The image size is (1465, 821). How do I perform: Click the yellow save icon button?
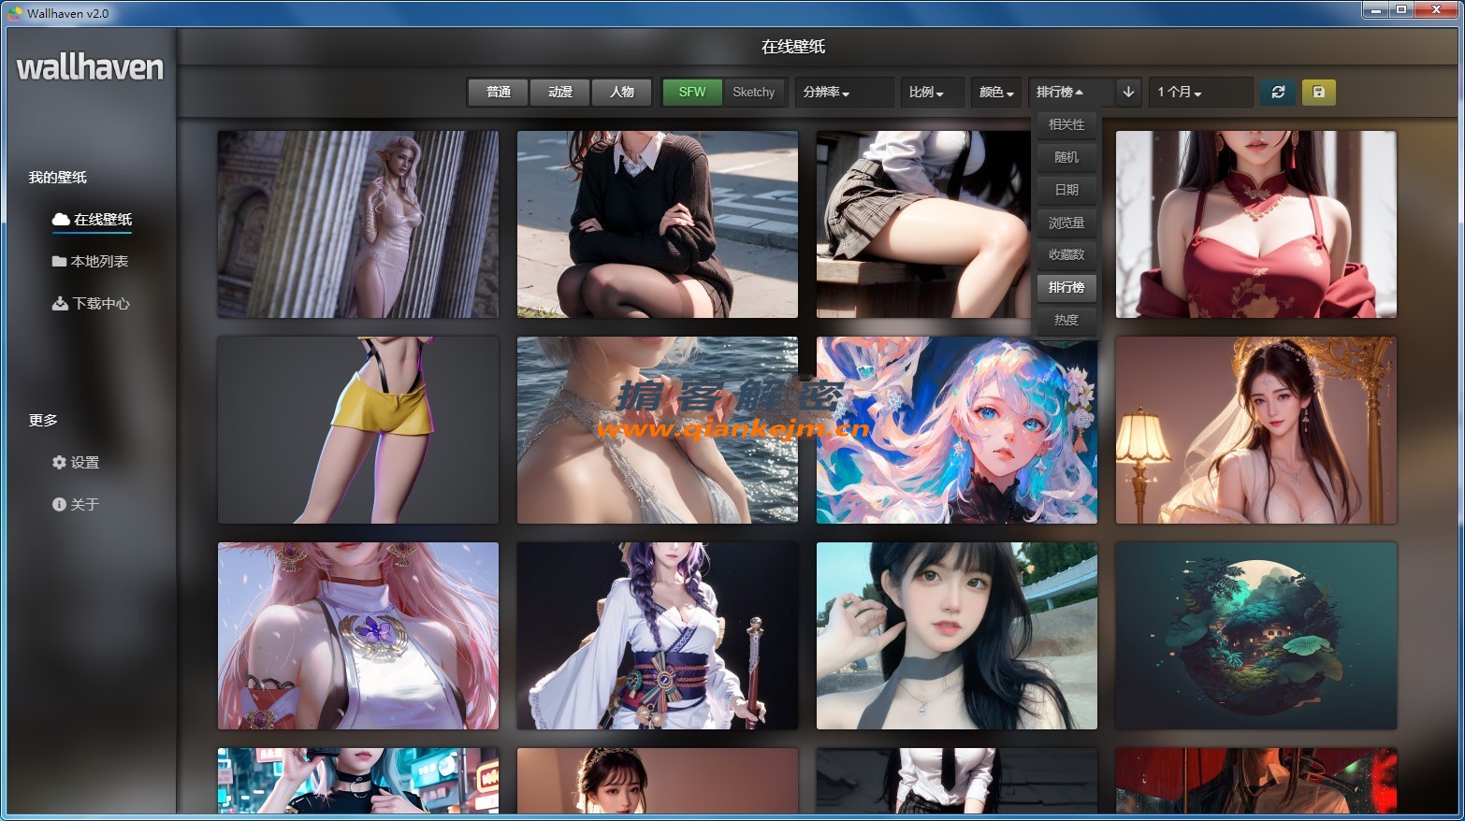click(x=1318, y=92)
